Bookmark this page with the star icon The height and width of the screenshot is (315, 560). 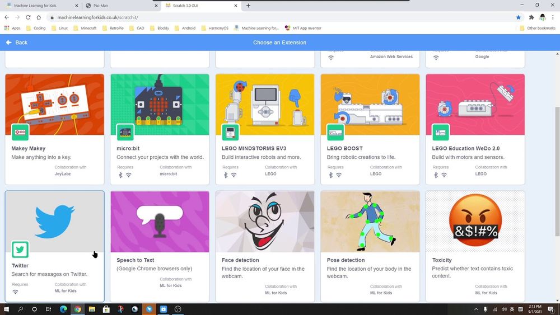coord(518,17)
